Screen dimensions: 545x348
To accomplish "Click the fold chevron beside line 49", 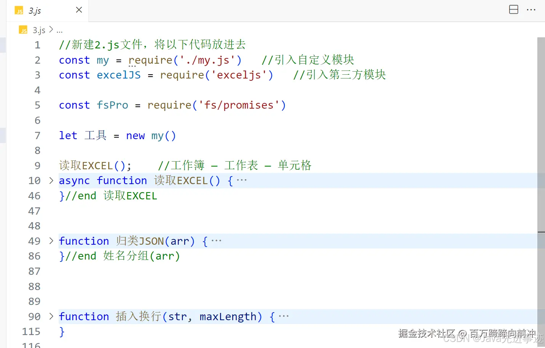I will click(51, 241).
